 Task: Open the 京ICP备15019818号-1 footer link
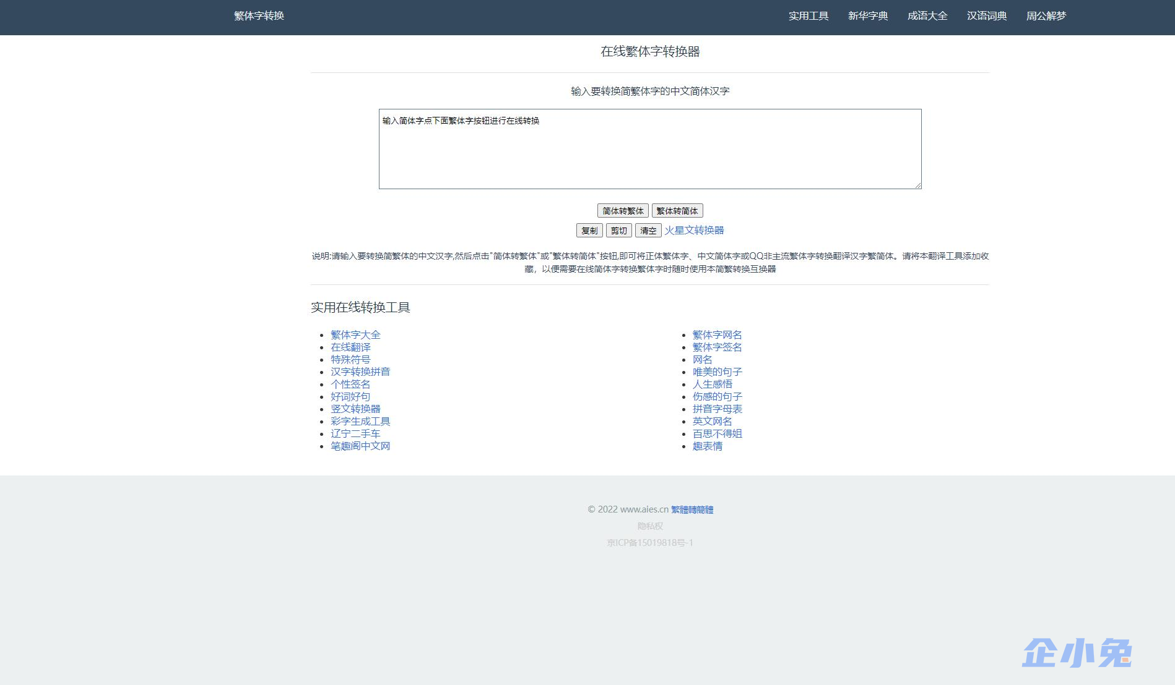point(650,543)
